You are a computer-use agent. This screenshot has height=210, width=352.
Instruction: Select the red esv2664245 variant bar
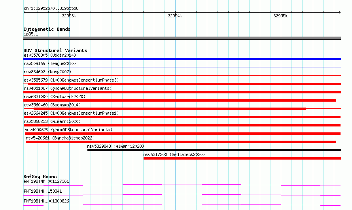tap(182, 117)
